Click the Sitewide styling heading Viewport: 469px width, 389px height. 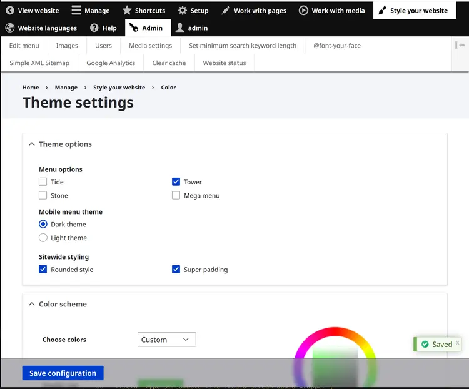pyautogui.click(x=64, y=257)
